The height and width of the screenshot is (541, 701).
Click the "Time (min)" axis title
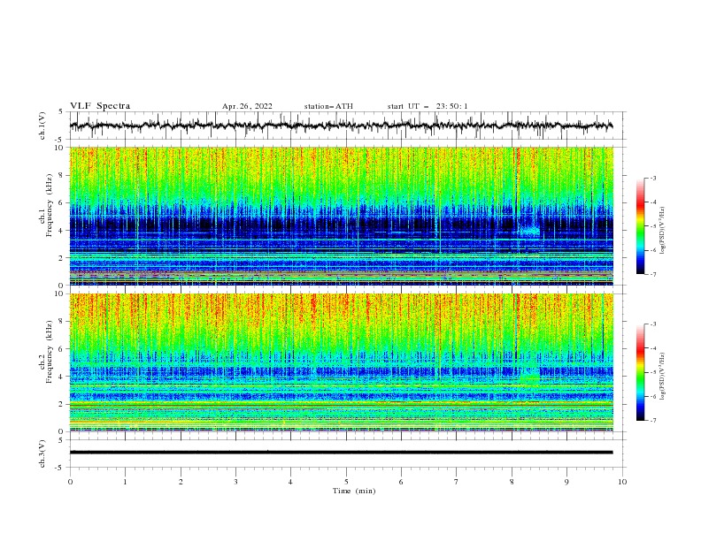(354, 491)
